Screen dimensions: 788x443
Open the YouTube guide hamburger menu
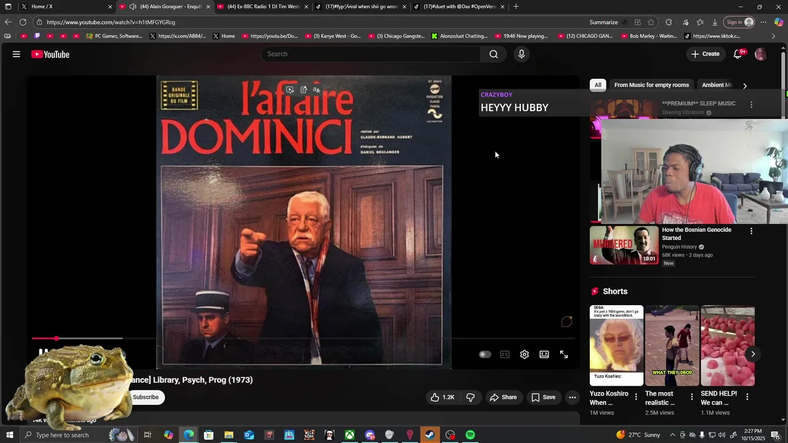click(x=17, y=54)
